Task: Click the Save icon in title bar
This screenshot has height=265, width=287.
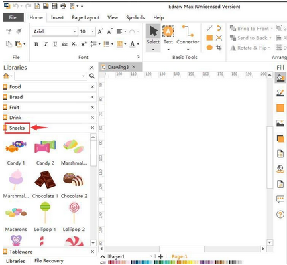Action: [x=54, y=6]
